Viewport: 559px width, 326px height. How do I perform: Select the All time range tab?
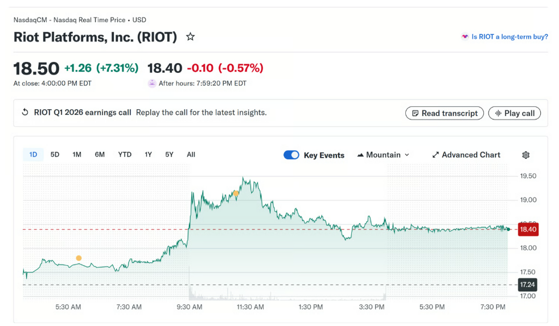(x=191, y=155)
